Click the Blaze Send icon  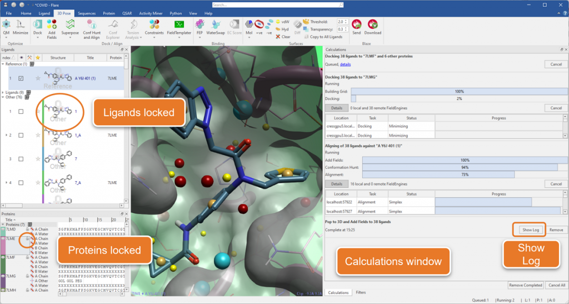pos(356,24)
